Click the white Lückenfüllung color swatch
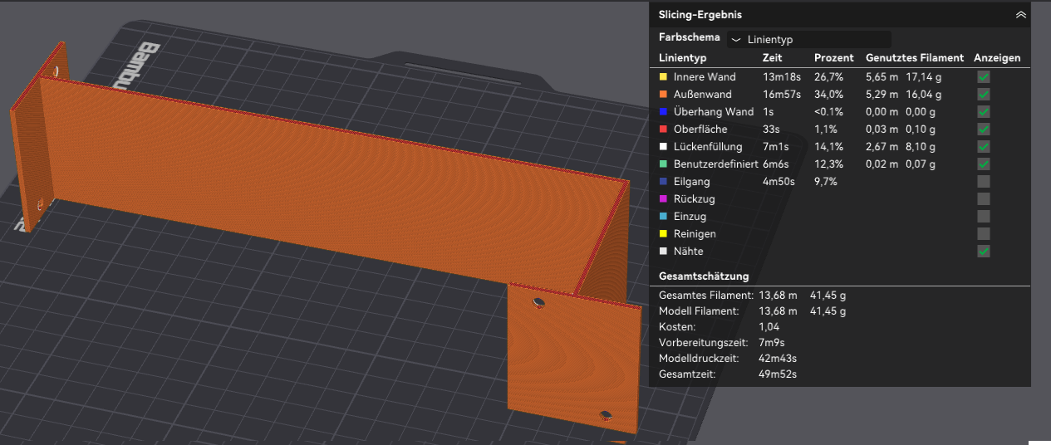This screenshot has width=1051, height=445. (x=663, y=147)
